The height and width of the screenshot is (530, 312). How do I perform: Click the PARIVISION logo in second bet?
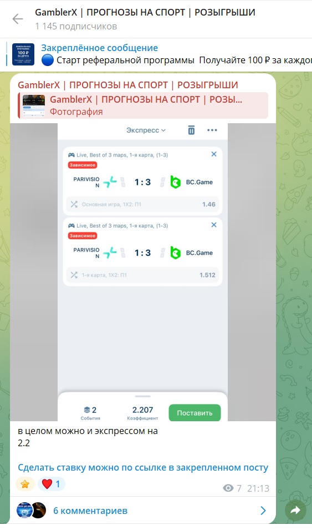point(110,253)
